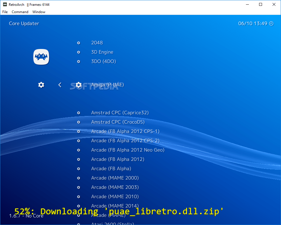The image size is (281, 225).
Task: Click the 06/10 13:49 date and time
Action: 253,23
